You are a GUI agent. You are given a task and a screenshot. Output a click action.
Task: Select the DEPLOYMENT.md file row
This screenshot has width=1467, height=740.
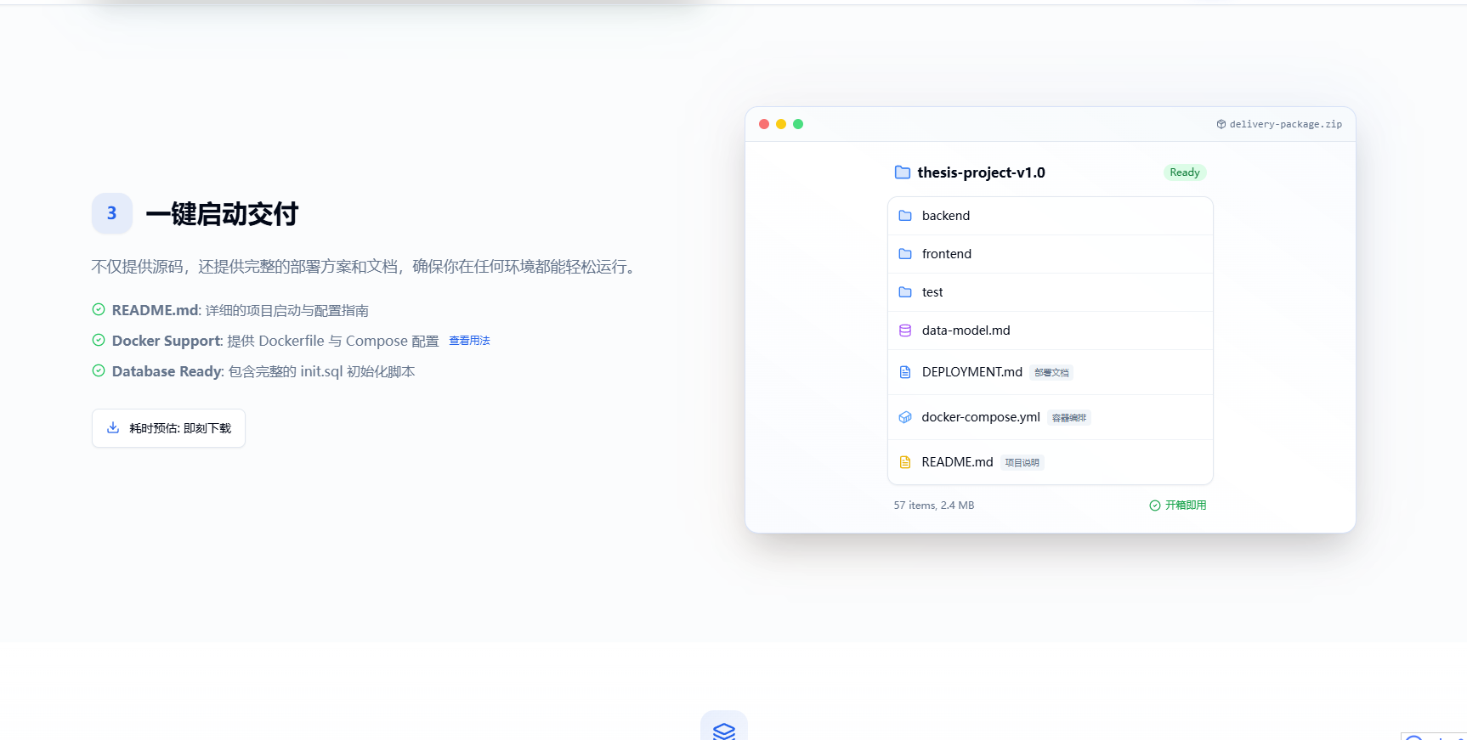(1051, 372)
